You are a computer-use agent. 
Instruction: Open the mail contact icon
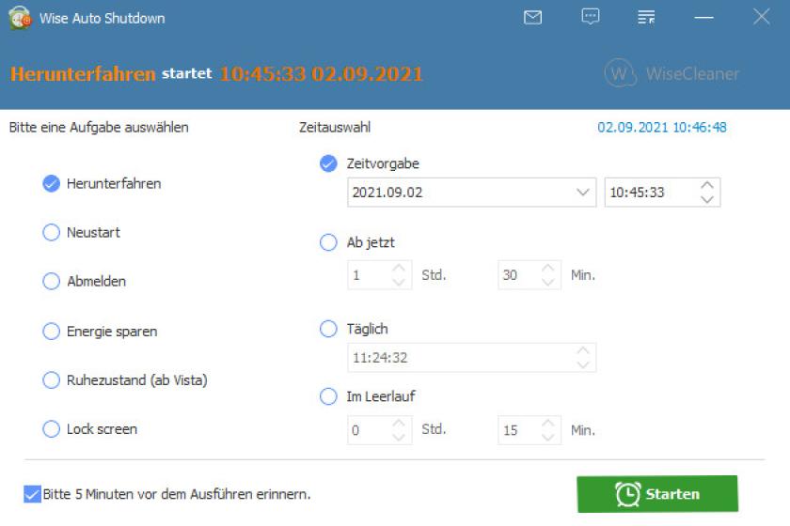pos(532,18)
